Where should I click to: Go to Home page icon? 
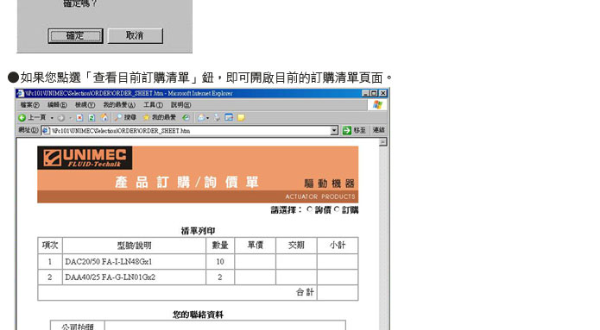click(x=104, y=117)
